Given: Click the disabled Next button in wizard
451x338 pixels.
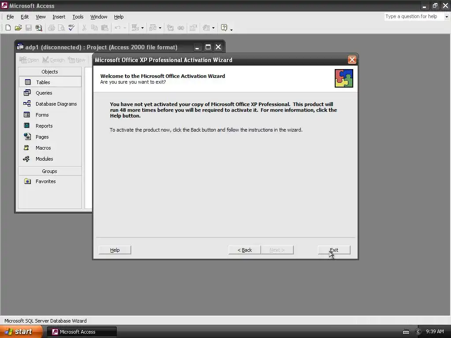Looking at the screenshot, I should 277,250.
